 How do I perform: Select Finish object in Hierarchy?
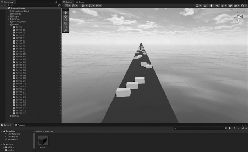click(16, 116)
